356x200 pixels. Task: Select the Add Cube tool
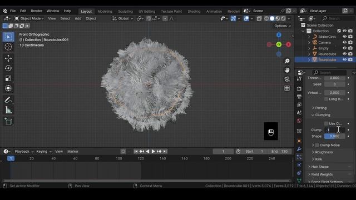click(x=8, y=122)
